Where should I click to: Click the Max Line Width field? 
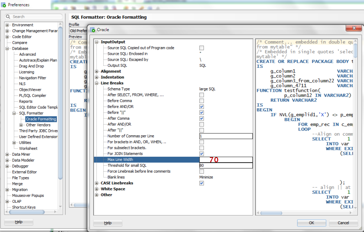(x=225, y=160)
